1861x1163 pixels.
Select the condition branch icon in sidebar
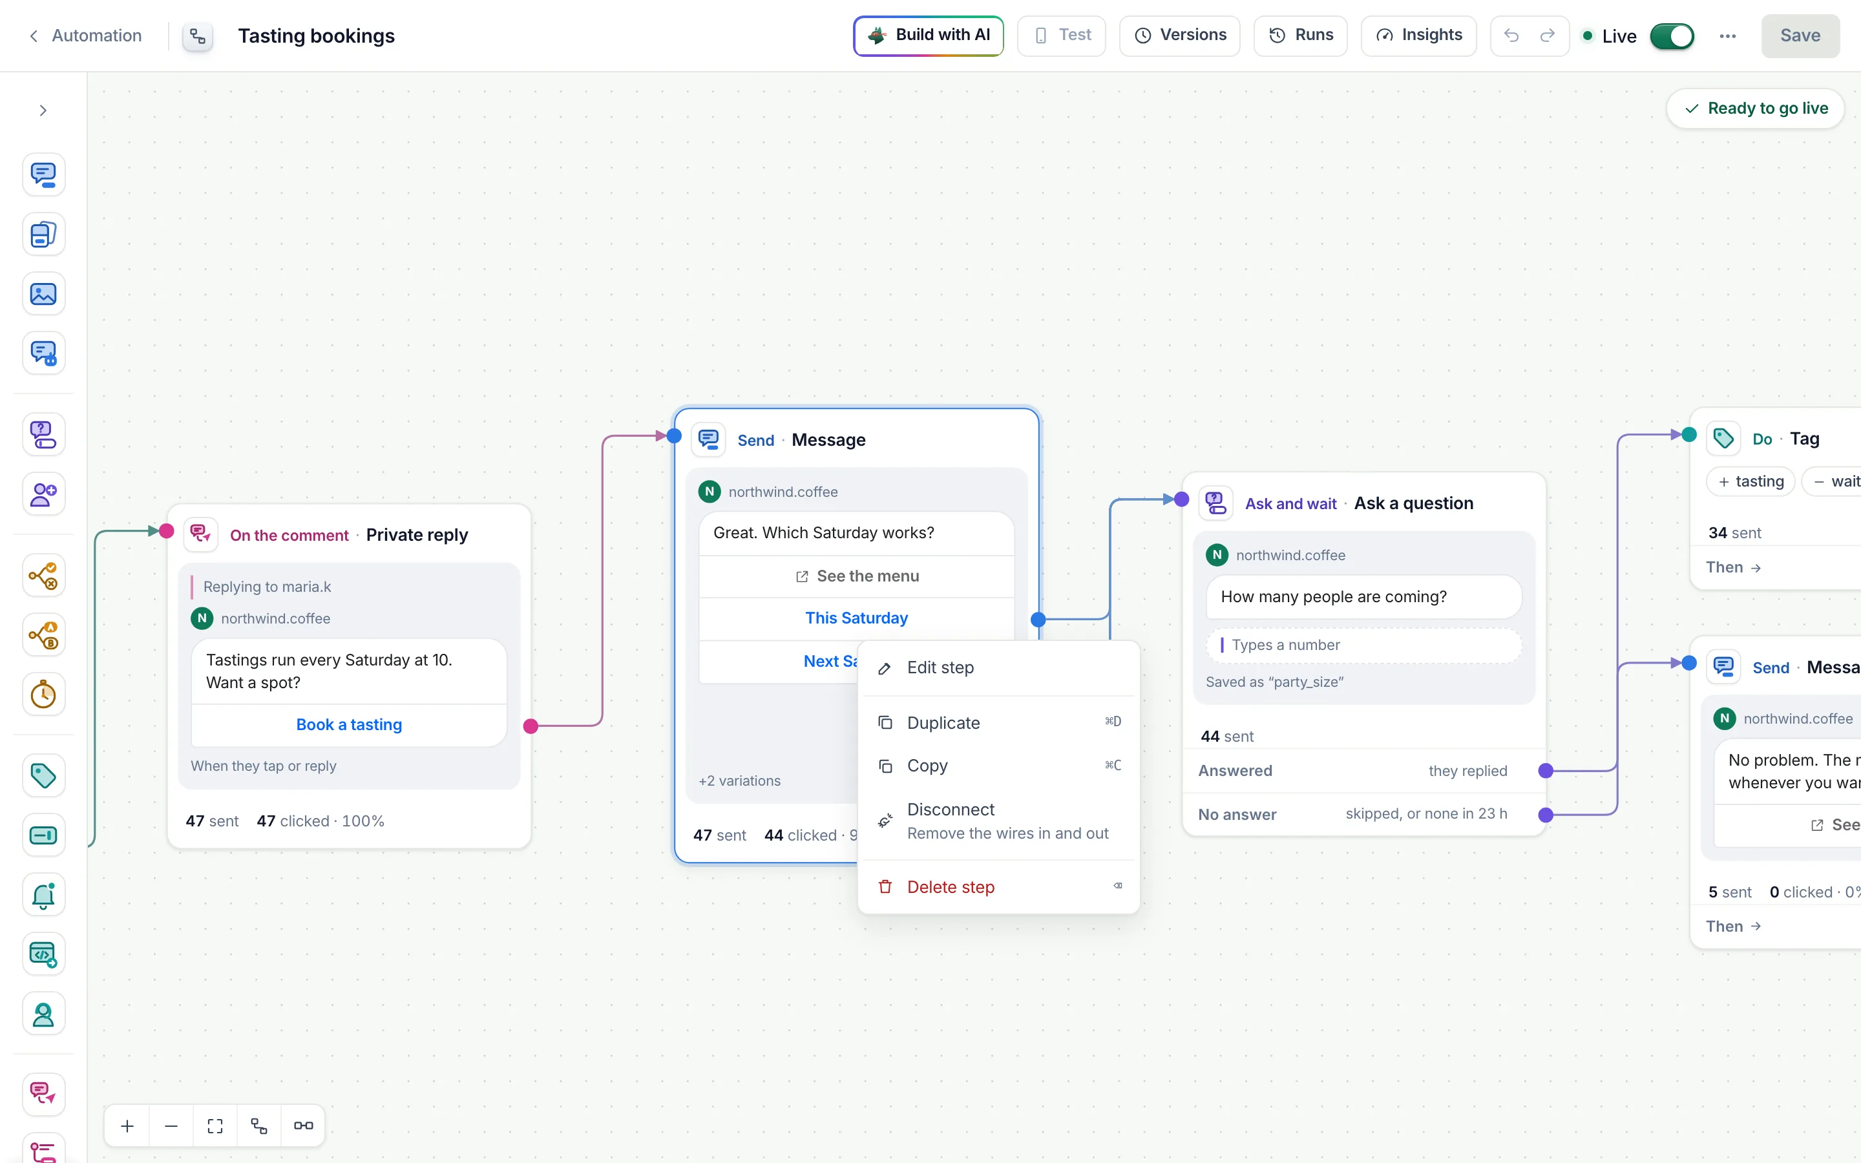point(44,575)
